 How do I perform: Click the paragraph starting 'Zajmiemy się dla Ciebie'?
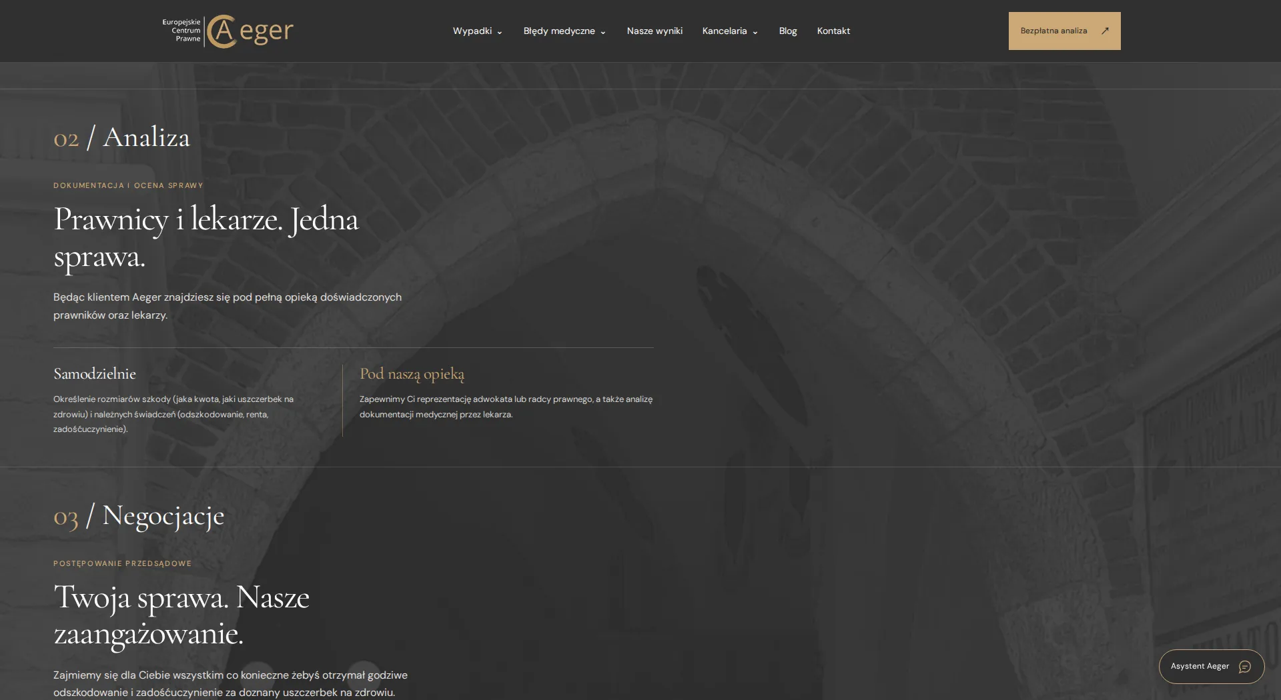[x=230, y=684]
